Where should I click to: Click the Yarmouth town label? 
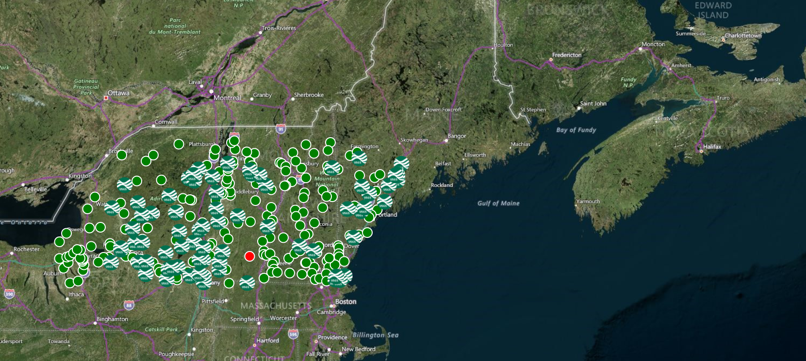588,201
